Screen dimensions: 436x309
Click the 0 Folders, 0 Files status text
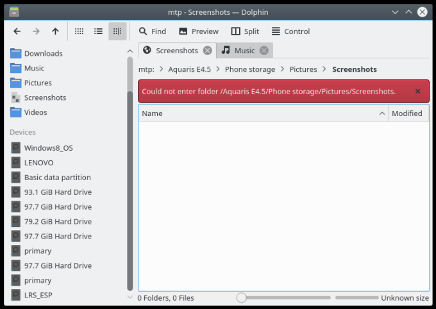(x=165, y=298)
